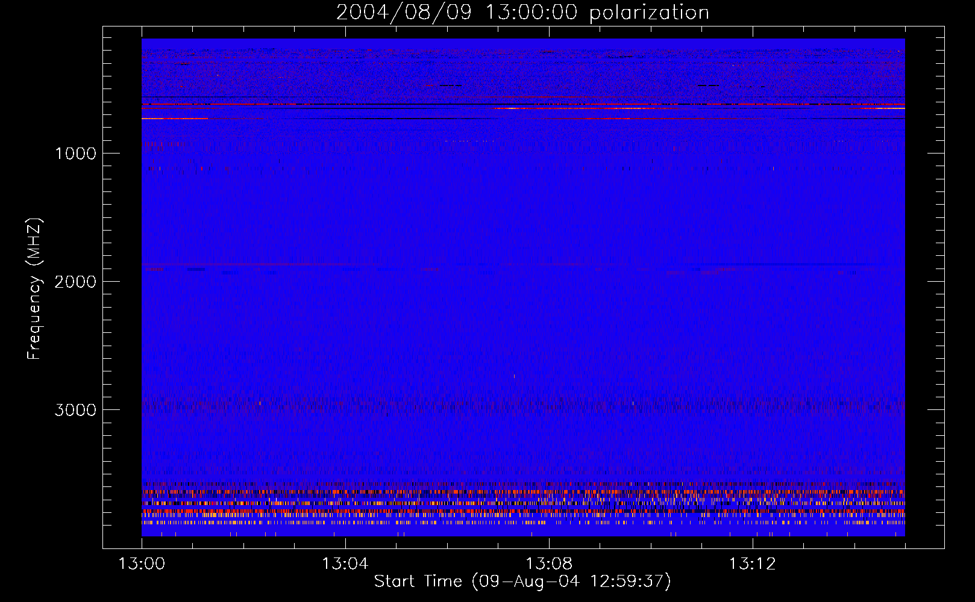The height and width of the screenshot is (602, 975).
Task: Click the '1000' frequency tick label
Action: click(75, 154)
